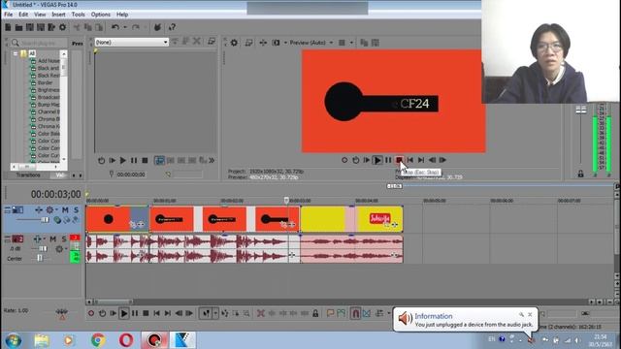
Task: Click the Undo arrow icon
Action: coord(114,27)
